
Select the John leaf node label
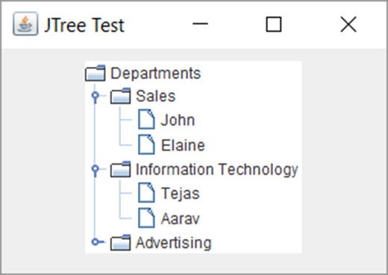pos(178,120)
